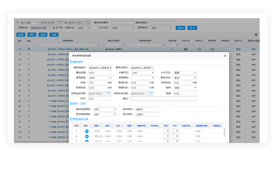Tick the date filter checkbox at top left
Screen dimensions: 276x177
[18, 22]
